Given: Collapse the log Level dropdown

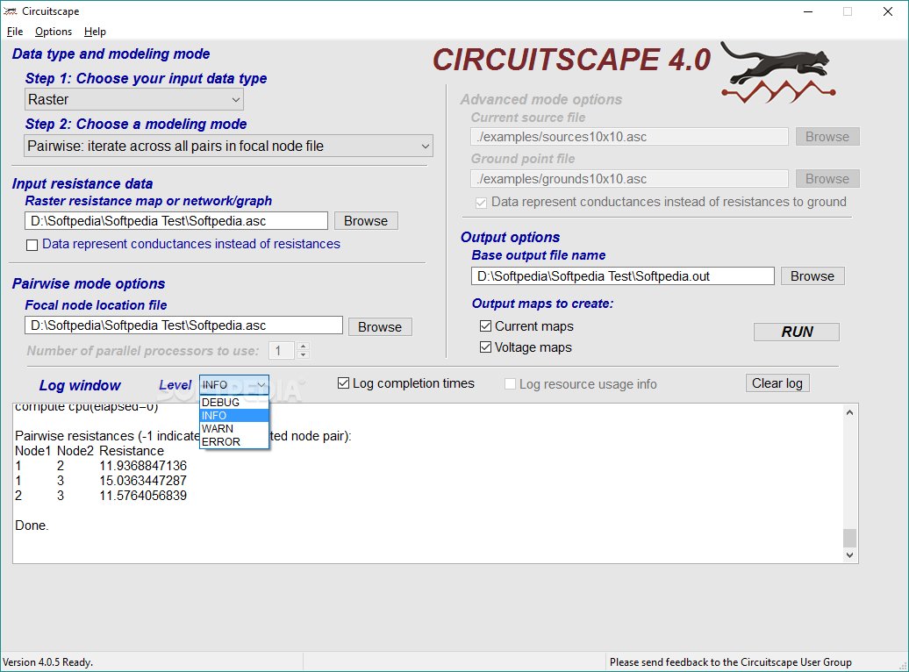Looking at the screenshot, I should (261, 385).
